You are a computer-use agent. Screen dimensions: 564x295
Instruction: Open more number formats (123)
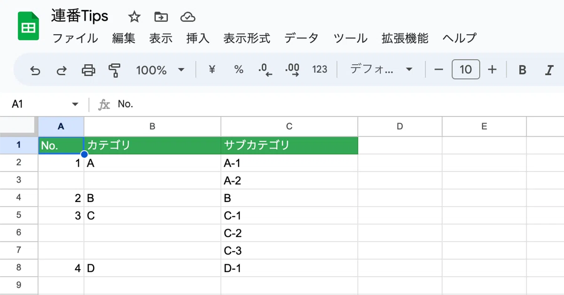coord(320,70)
